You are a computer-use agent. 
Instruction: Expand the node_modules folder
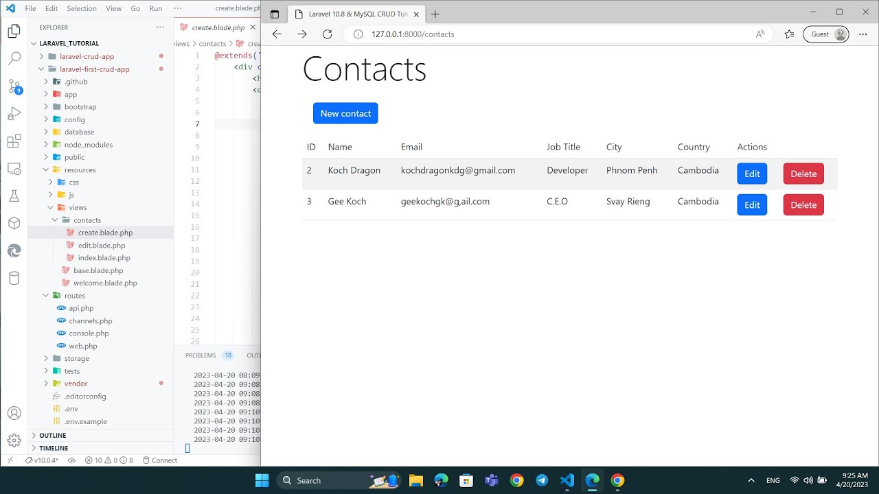click(x=88, y=145)
